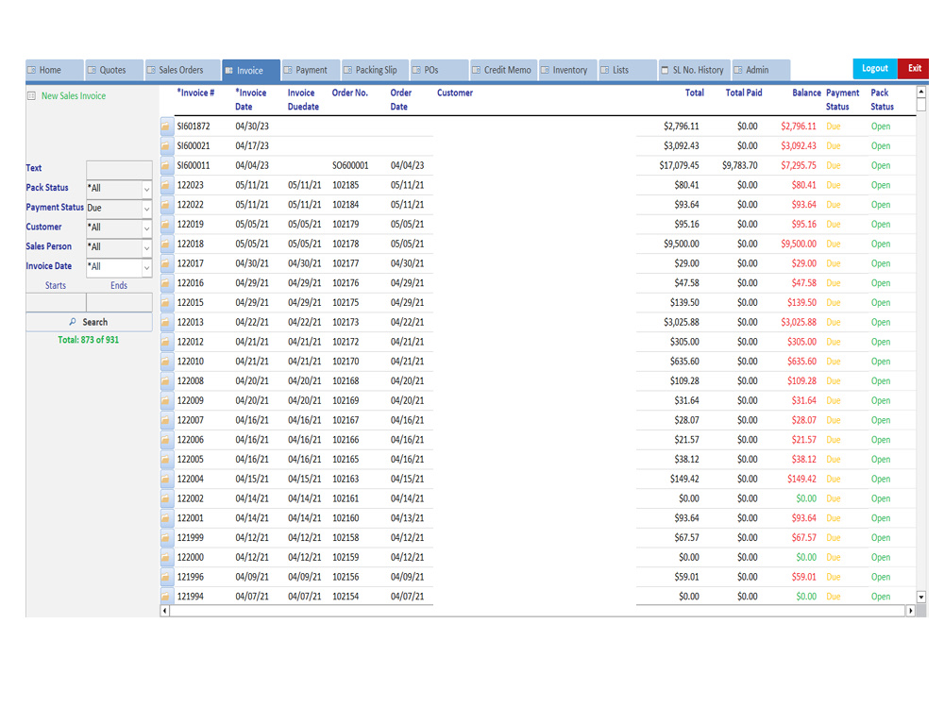Open folder icon for invoice 122001

click(165, 517)
